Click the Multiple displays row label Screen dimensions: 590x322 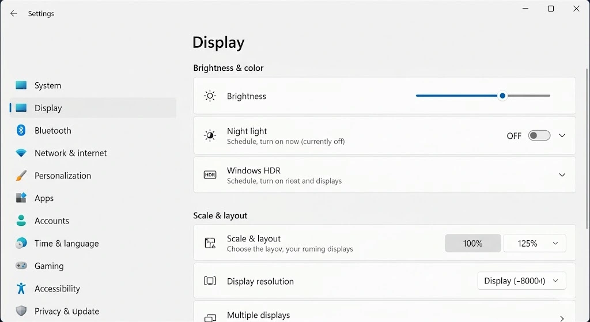(259, 315)
